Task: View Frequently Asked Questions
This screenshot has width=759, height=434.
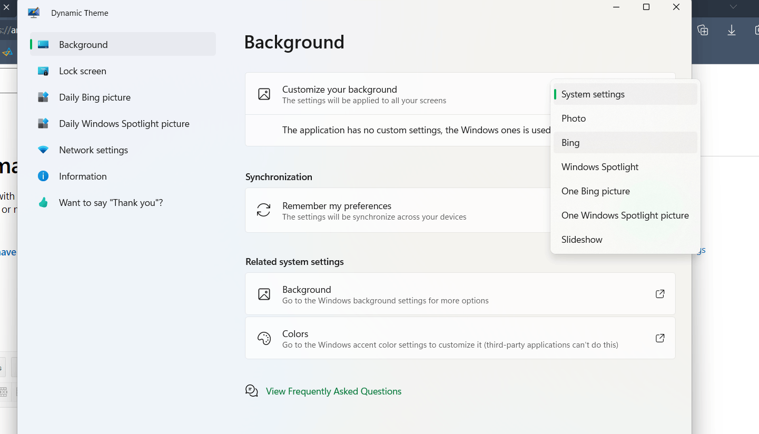Action: [333, 391]
